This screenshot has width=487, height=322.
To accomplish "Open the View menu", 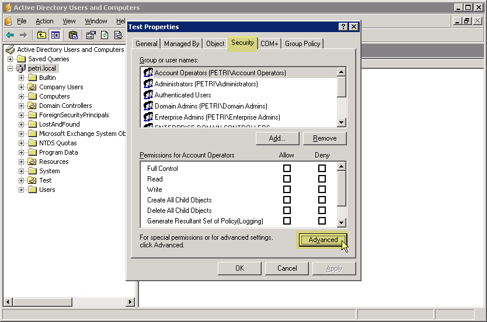I will pos(69,21).
